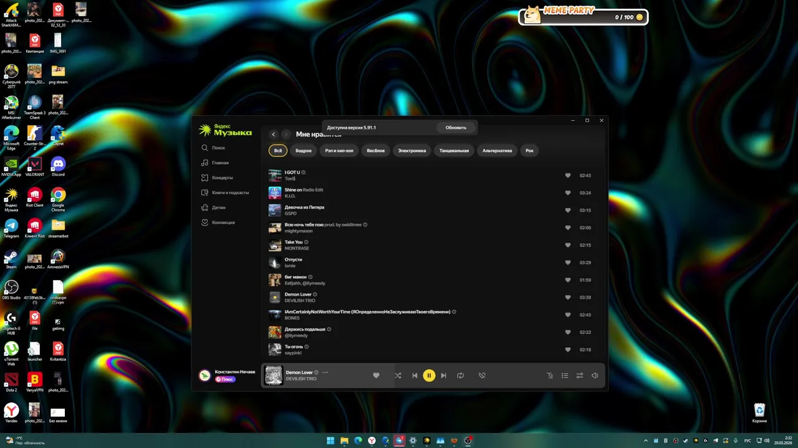Viewport: 798px width, 448px height.
Task: Open the Windows Start menu
Action: coord(330,441)
